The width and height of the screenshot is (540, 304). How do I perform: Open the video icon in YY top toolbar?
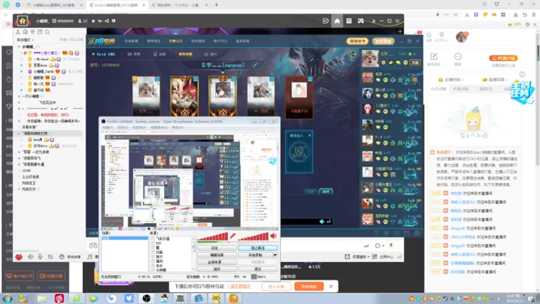pos(325,21)
